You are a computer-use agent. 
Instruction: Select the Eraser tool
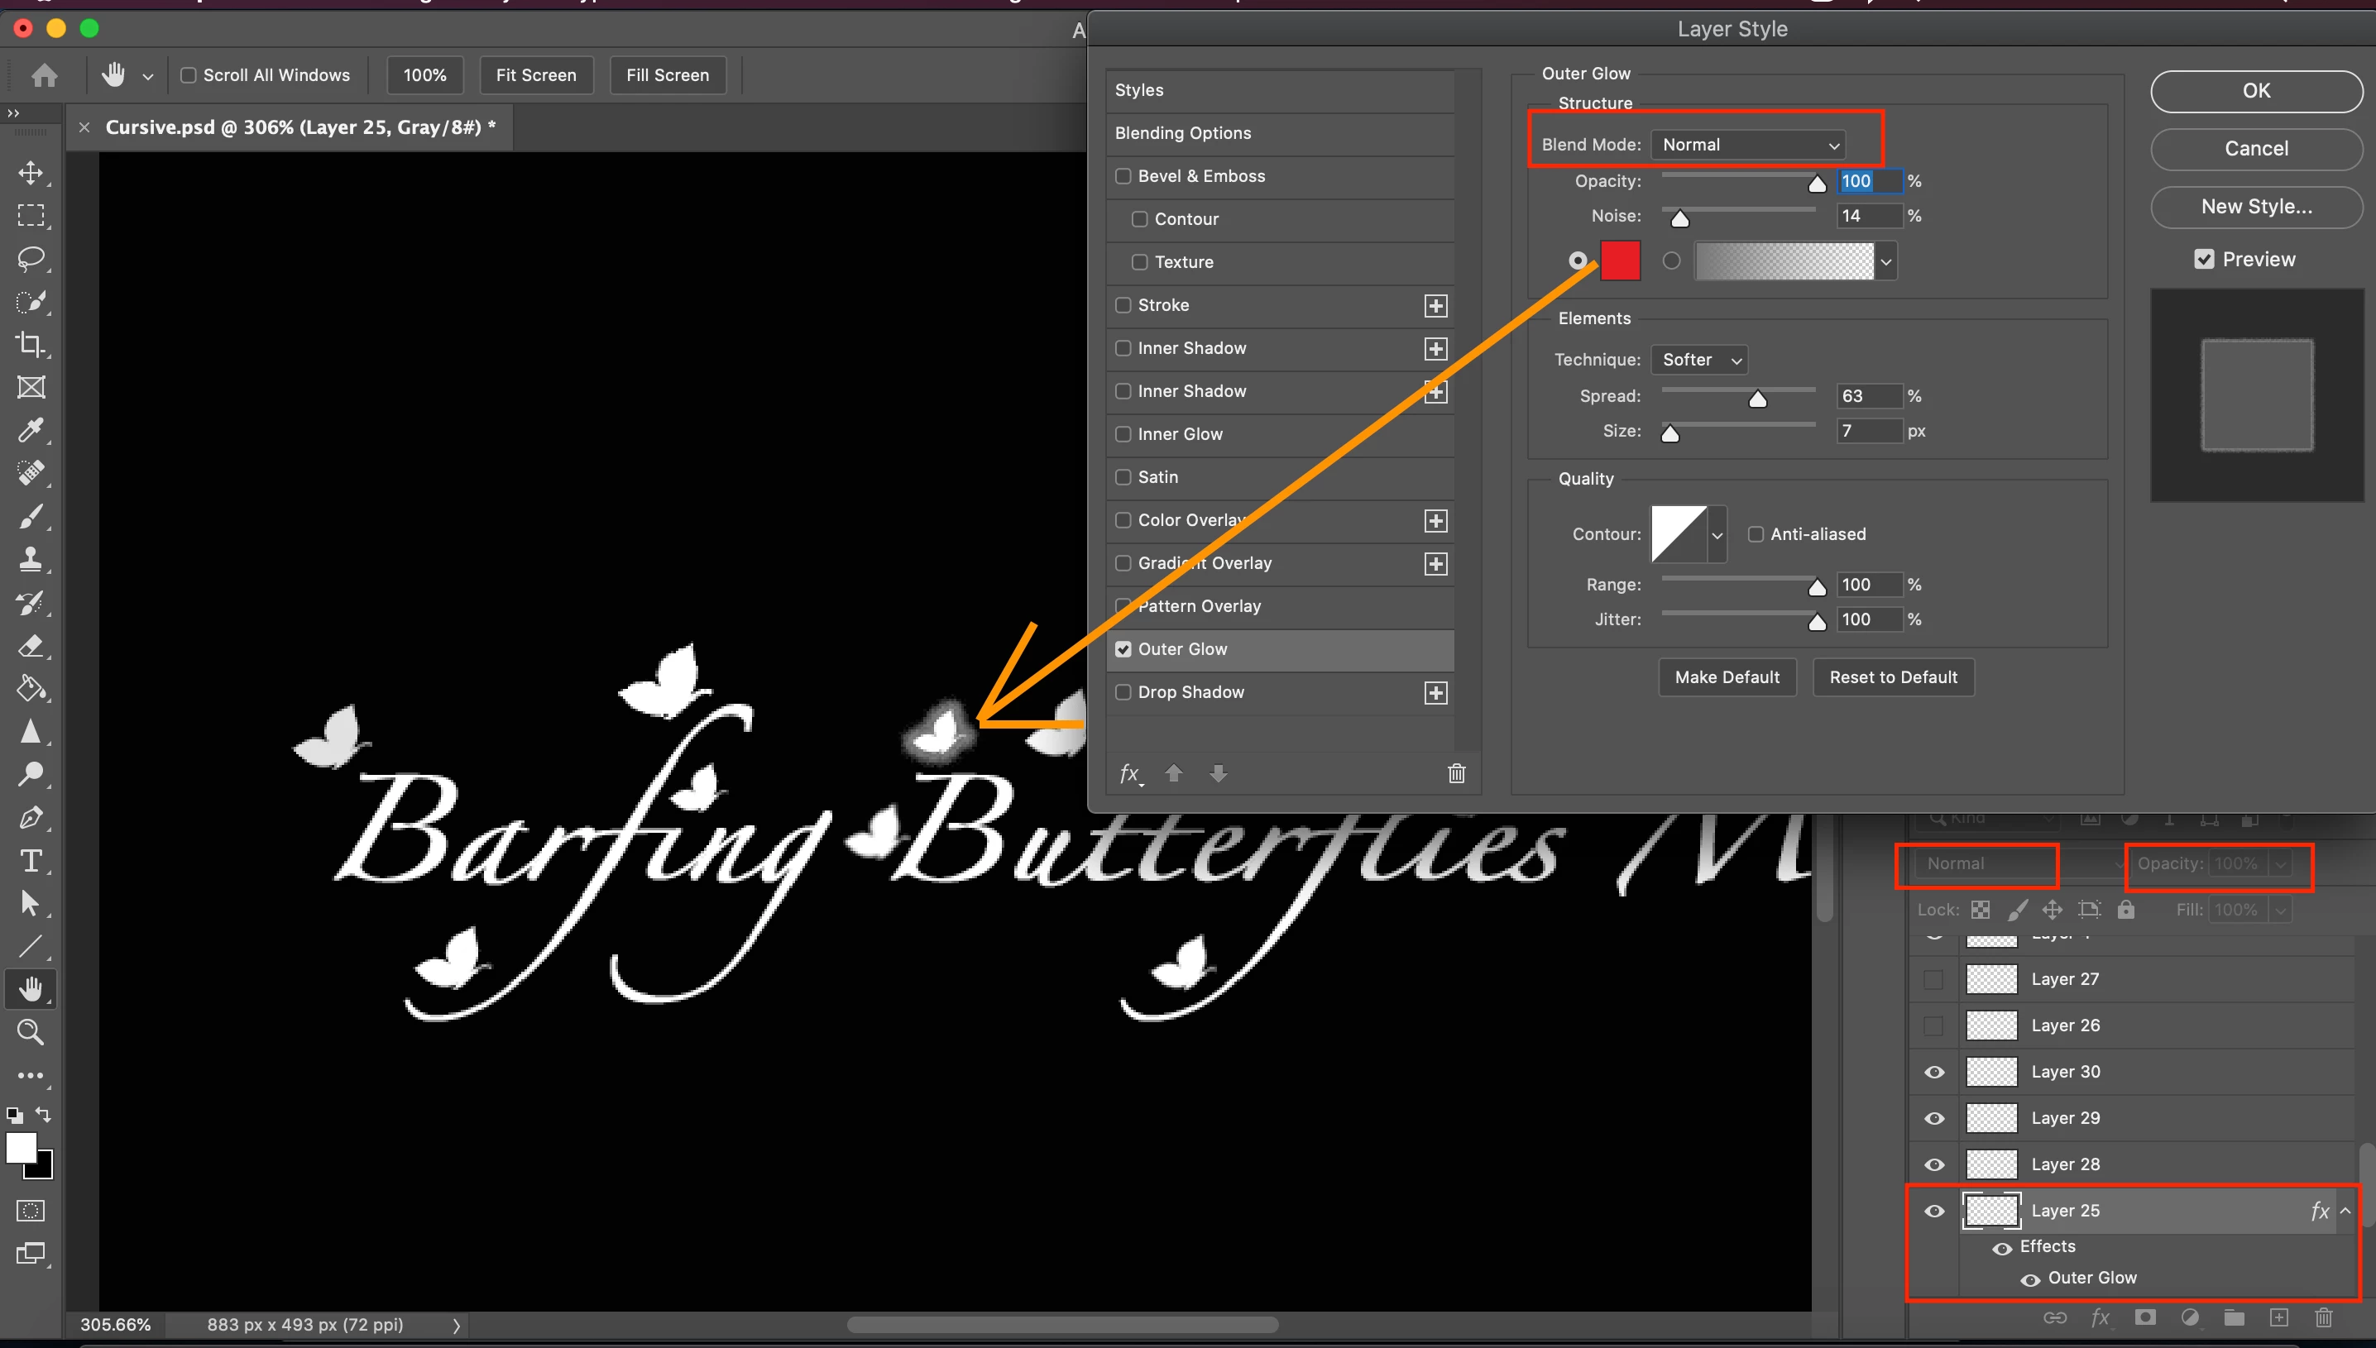pyautogui.click(x=31, y=646)
